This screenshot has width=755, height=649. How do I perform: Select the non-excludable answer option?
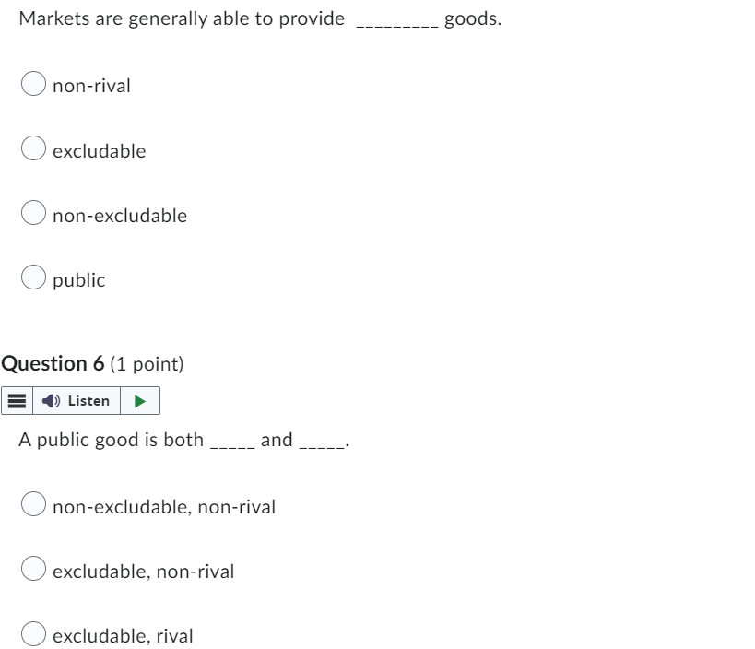pyautogui.click(x=33, y=212)
